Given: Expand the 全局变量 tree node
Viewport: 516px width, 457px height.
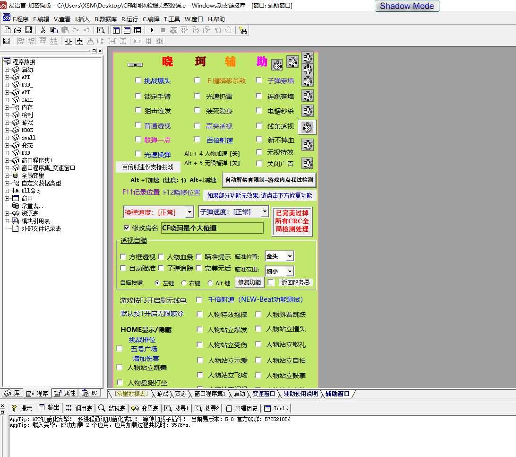Looking at the screenshot, I should click(x=7, y=176).
